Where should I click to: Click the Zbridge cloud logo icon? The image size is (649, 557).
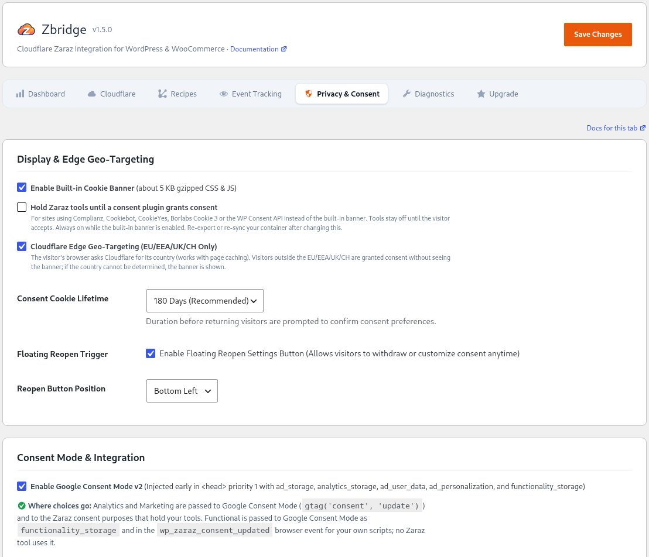[26, 30]
